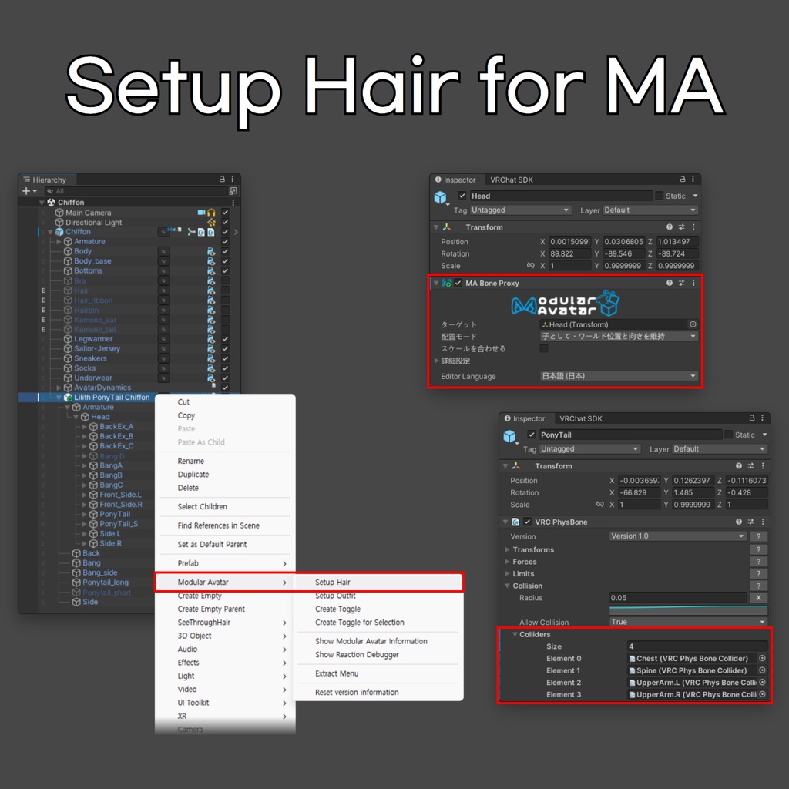Select Setup Outfit in the submenu
This screenshot has width=789, height=789.
[335, 596]
